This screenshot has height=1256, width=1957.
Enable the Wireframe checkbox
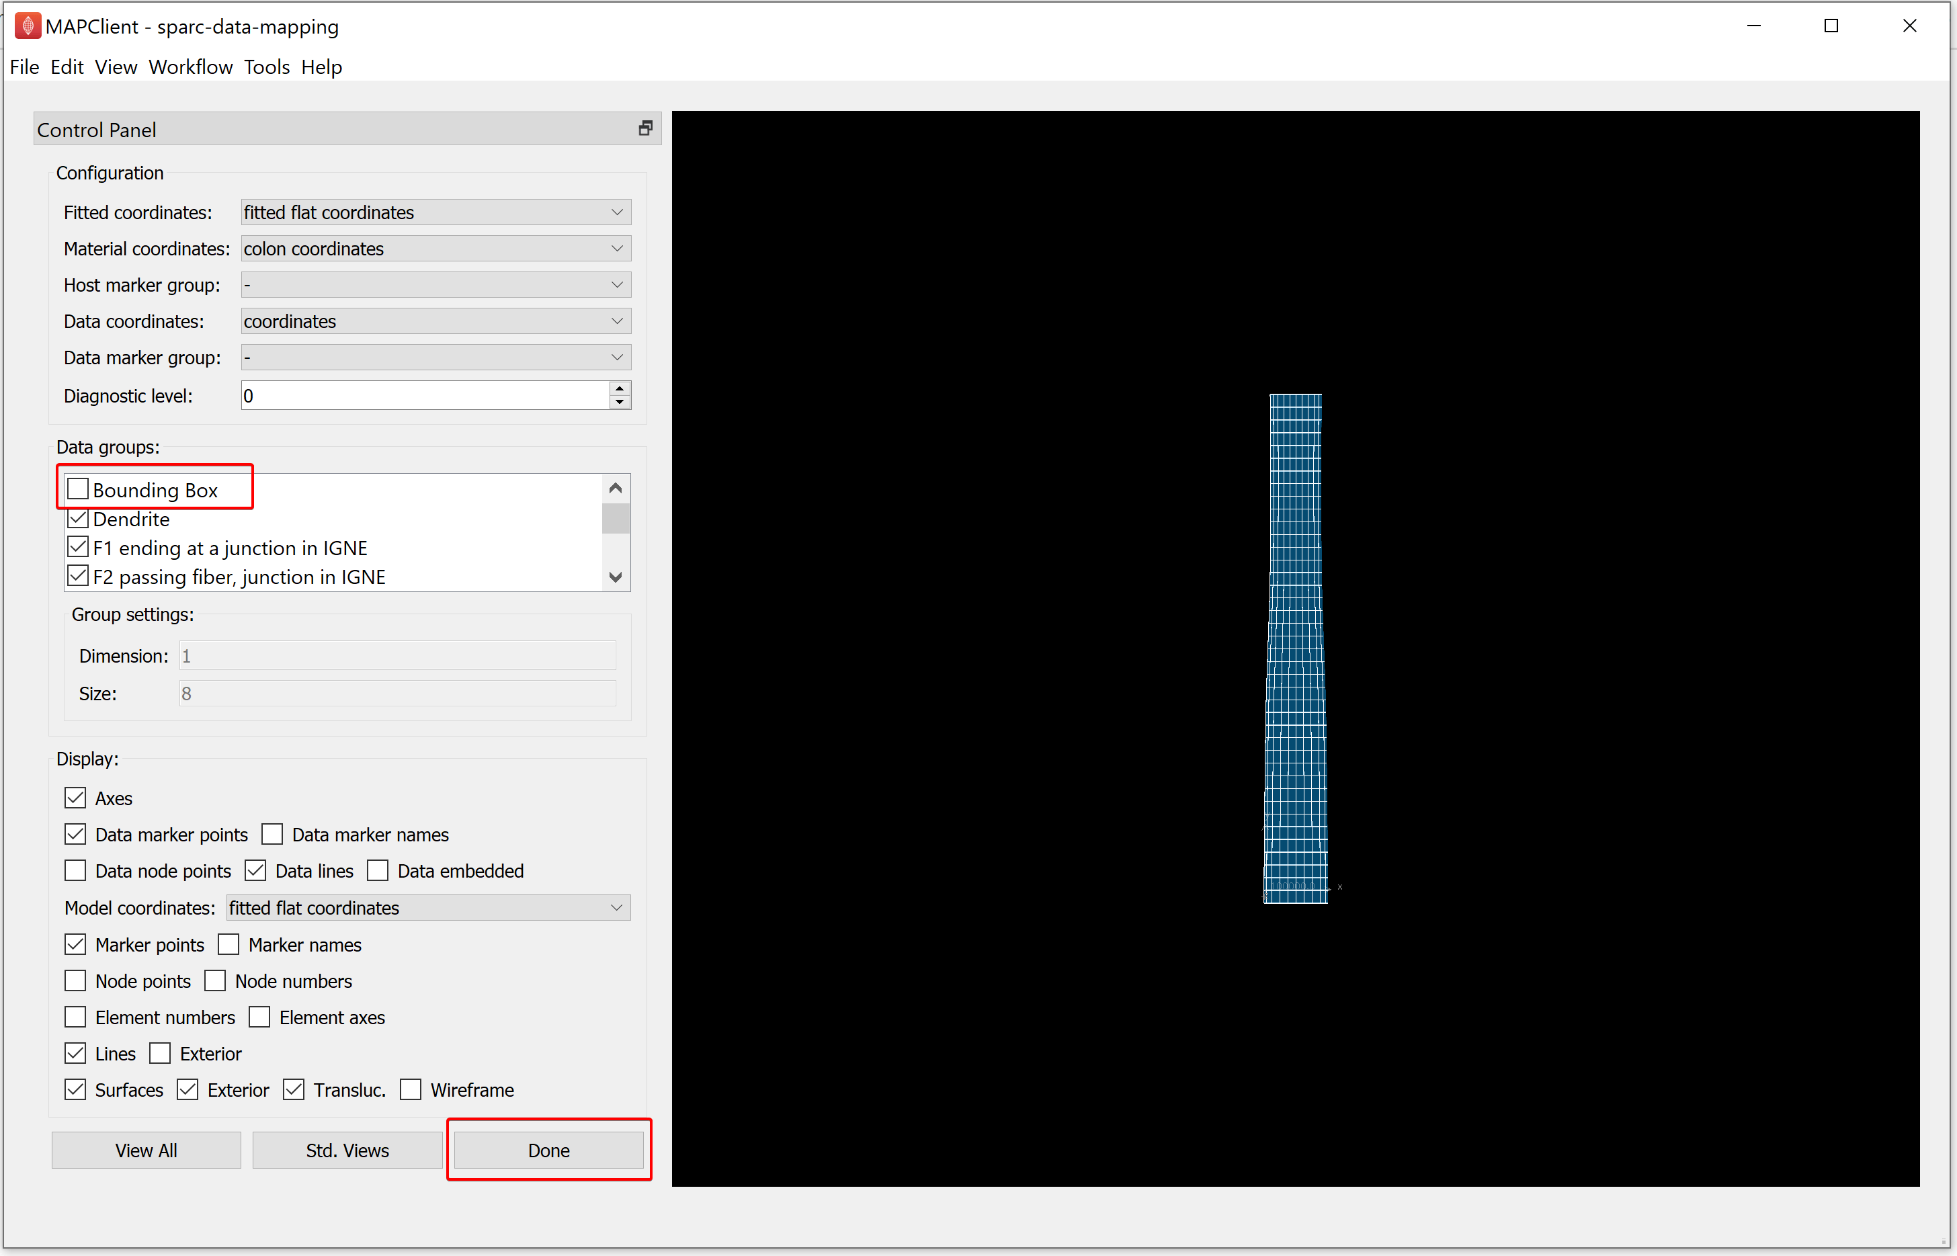410,1089
